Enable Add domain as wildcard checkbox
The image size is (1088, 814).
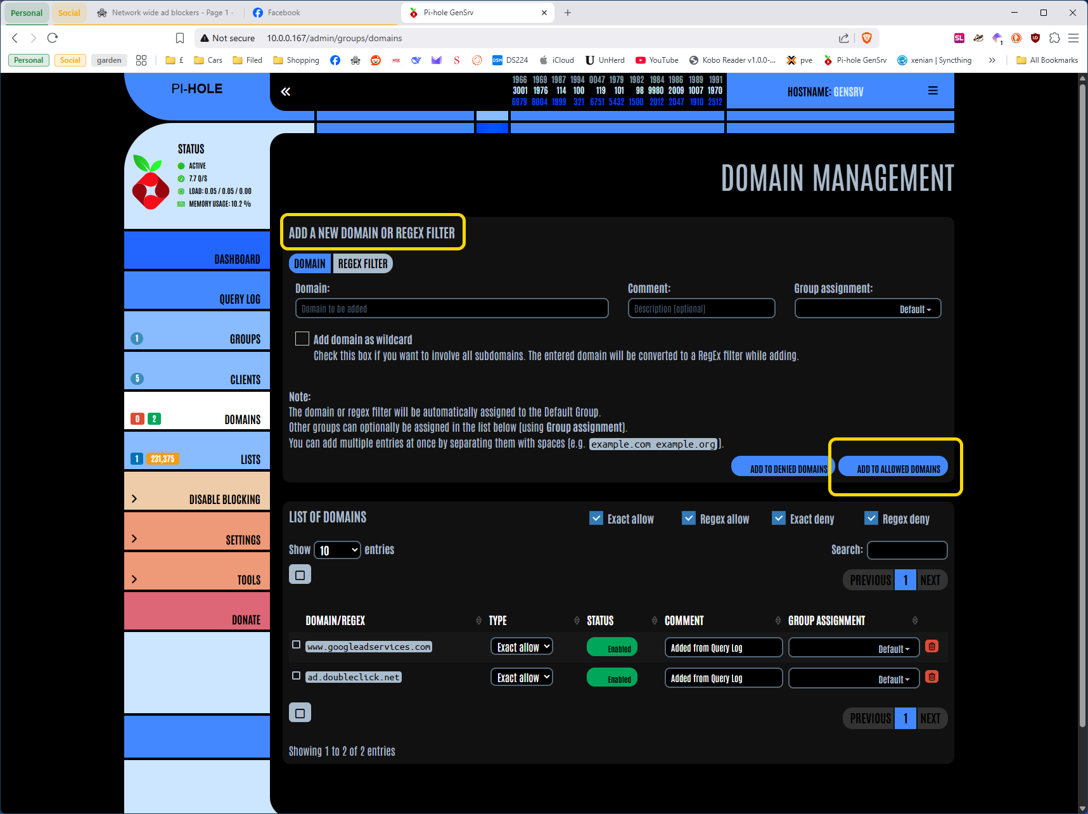coord(302,339)
